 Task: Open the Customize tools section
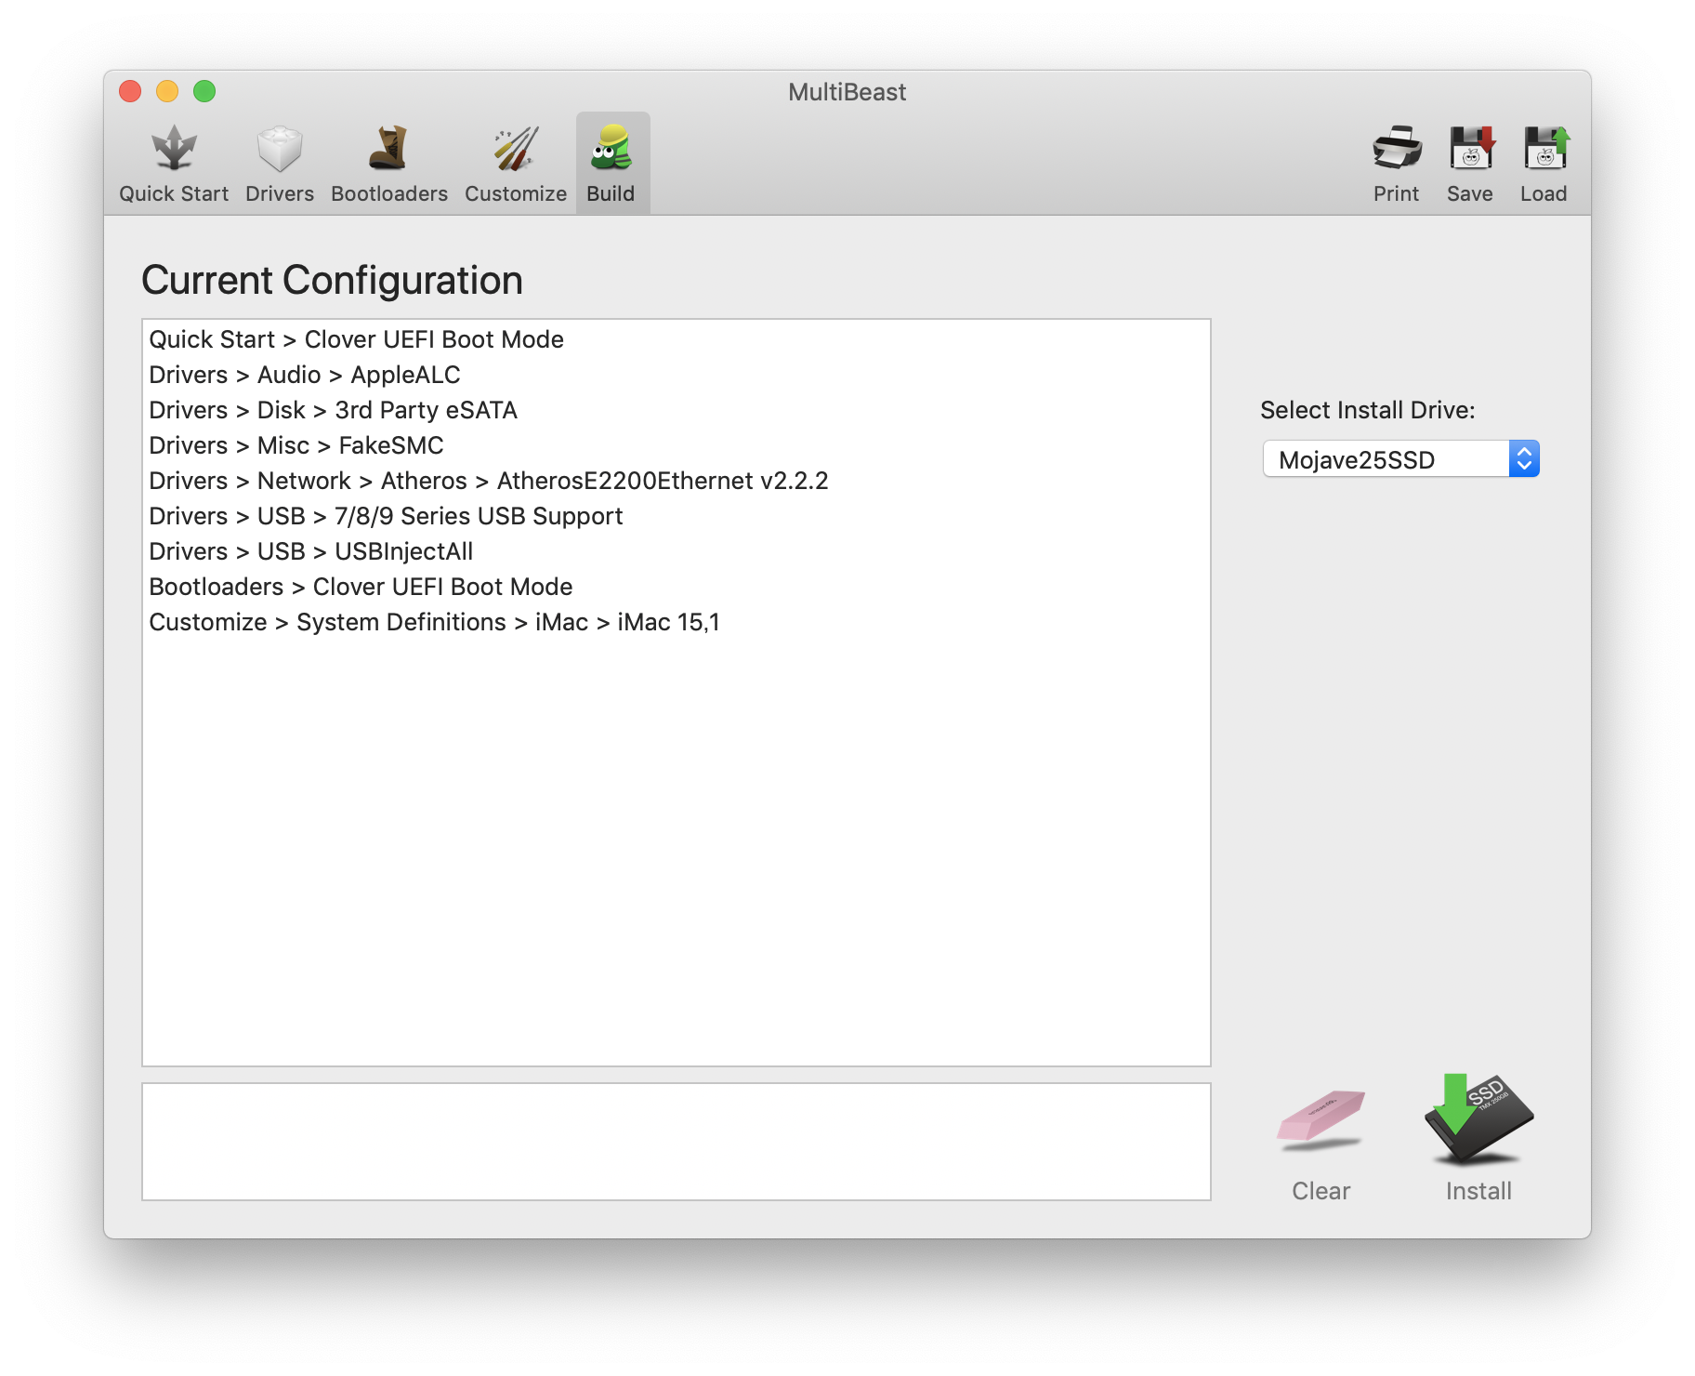tap(516, 164)
